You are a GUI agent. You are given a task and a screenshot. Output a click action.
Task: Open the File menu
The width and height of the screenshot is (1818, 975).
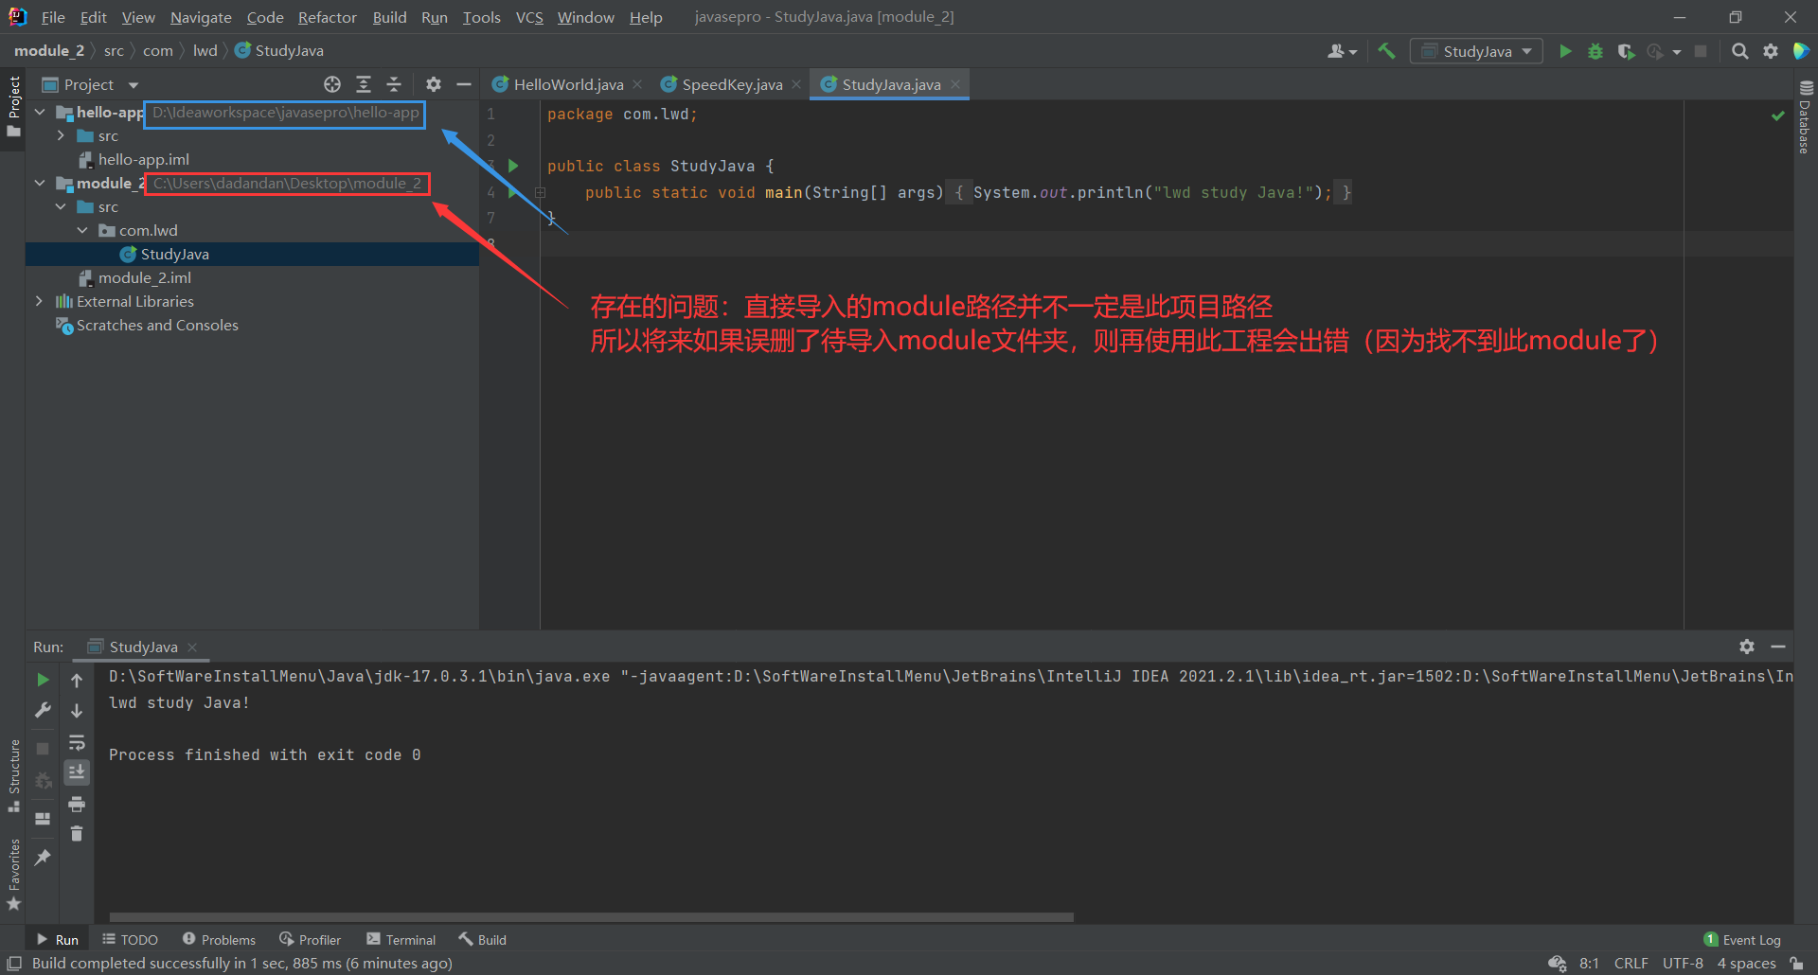[x=53, y=17]
